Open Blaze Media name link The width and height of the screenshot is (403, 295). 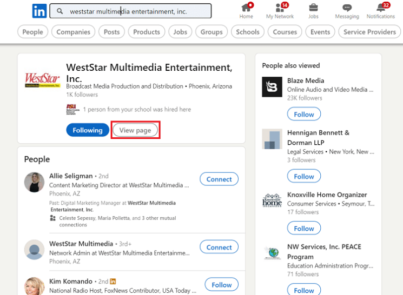tap(306, 81)
